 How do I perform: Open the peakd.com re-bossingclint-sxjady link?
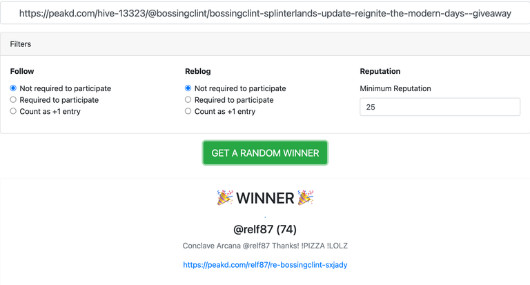click(265, 265)
